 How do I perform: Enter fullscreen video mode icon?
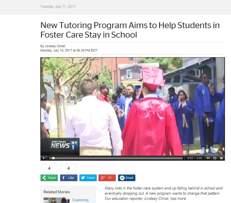coord(221,158)
